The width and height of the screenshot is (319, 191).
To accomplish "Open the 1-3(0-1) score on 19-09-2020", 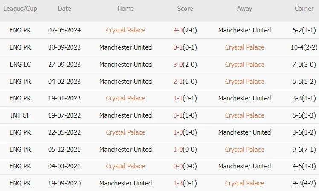I will (x=185, y=183).
